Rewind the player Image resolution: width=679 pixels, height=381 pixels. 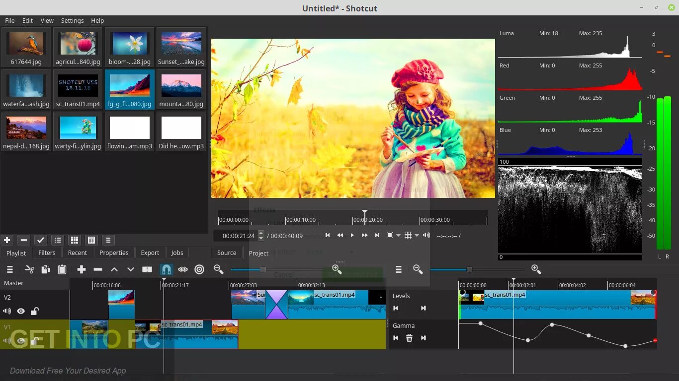[340, 235]
